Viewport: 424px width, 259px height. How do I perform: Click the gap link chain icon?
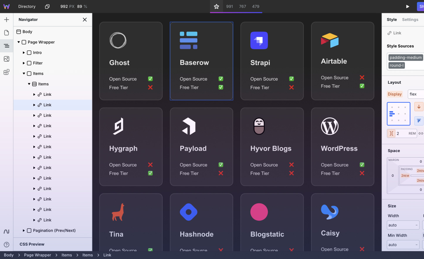pos(421,133)
